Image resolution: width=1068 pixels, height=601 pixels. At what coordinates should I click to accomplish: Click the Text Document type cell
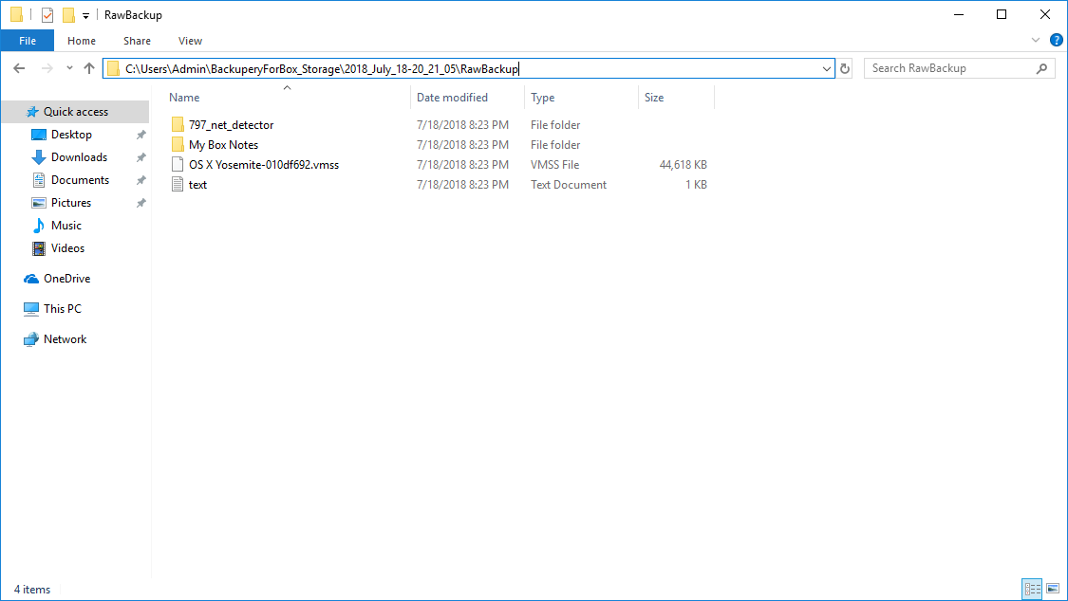(568, 185)
